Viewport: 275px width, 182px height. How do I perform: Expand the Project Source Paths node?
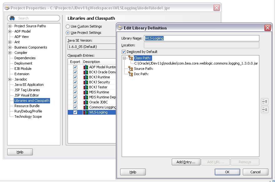point(10,26)
